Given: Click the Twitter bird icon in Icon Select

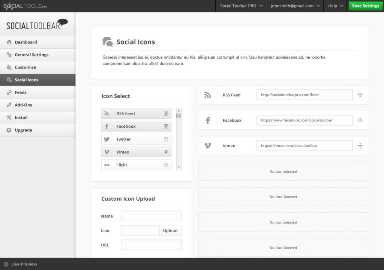Looking at the screenshot, I should pyautogui.click(x=106, y=139).
